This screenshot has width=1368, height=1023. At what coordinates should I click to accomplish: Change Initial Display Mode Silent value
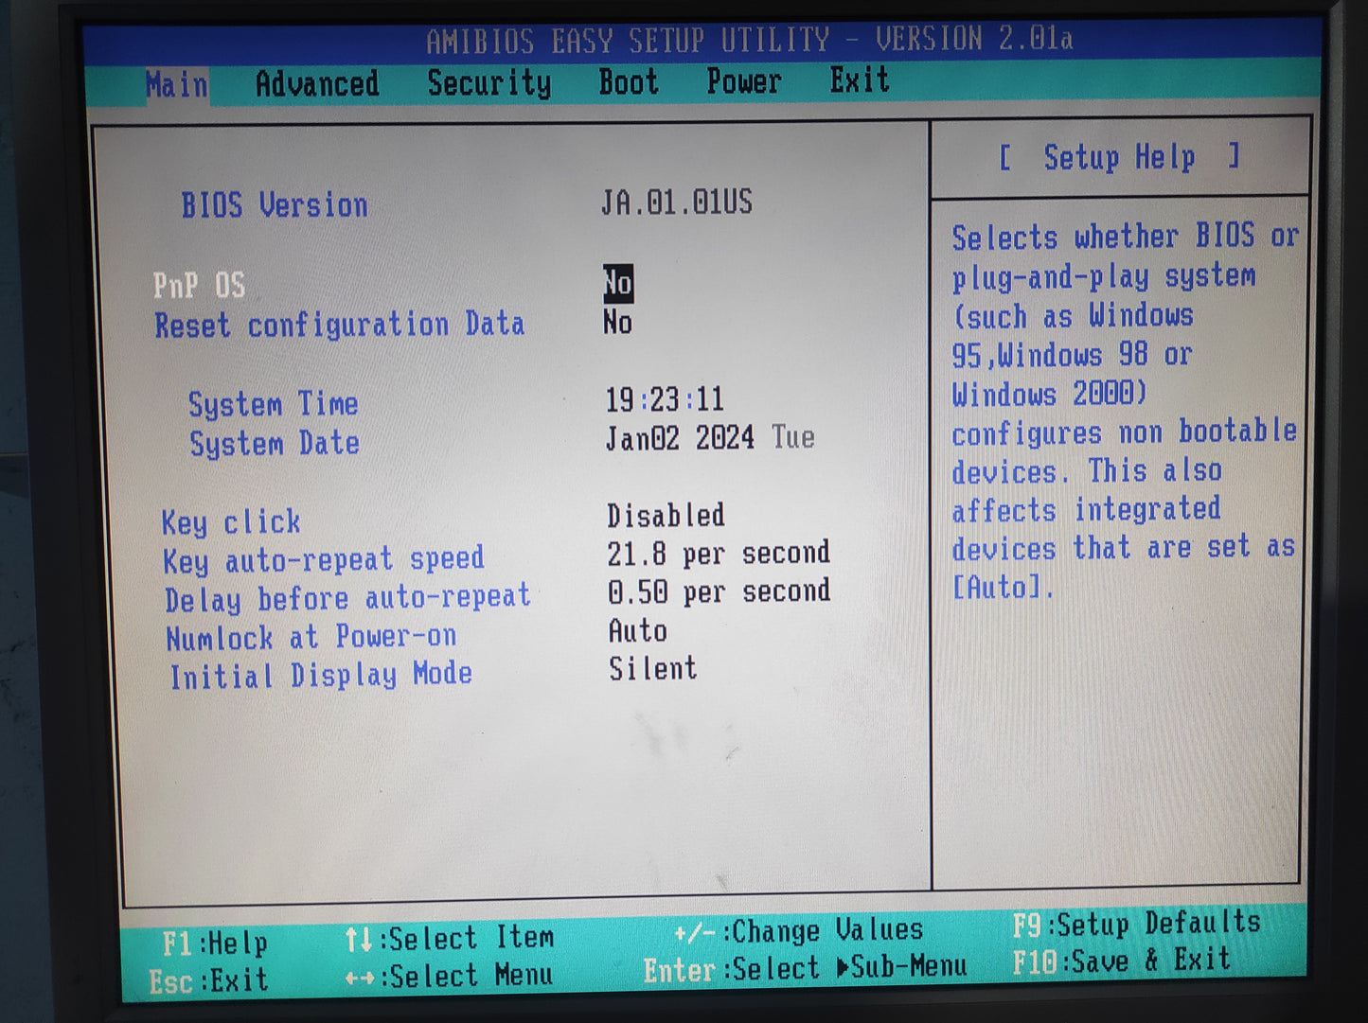(x=652, y=669)
